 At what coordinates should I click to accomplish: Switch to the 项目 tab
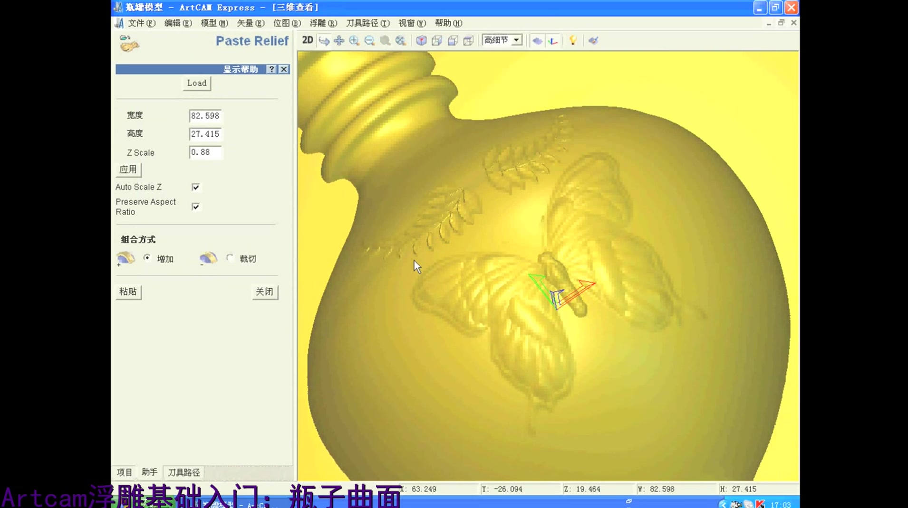coord(125,472)
